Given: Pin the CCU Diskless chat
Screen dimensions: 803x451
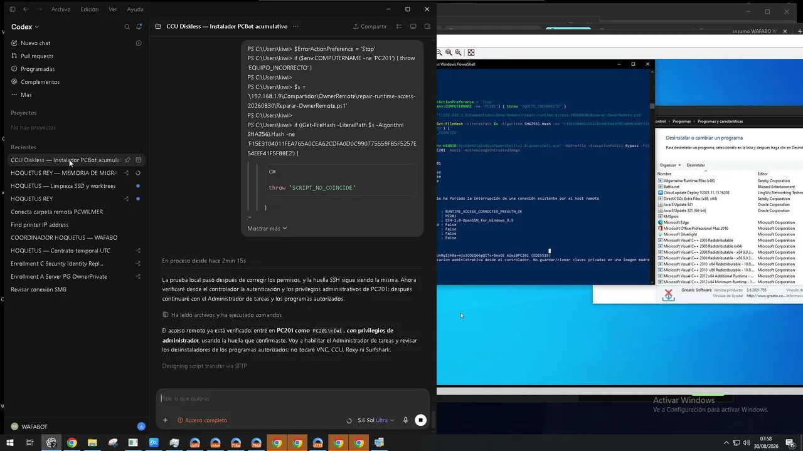Looking at the screenshot, I should pyautogui.click(x=127, y=160).
